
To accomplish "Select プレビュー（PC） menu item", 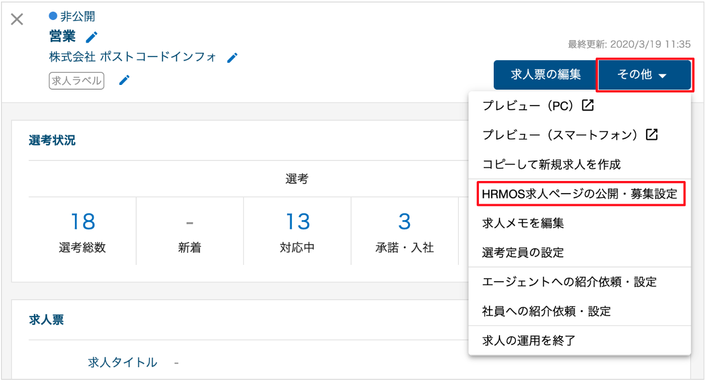I will tap(579, 106).
